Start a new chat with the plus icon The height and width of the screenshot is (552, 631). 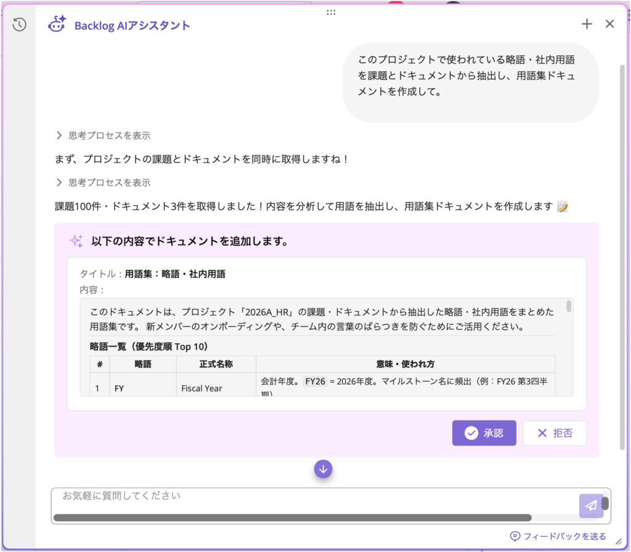tap(587, 24)
